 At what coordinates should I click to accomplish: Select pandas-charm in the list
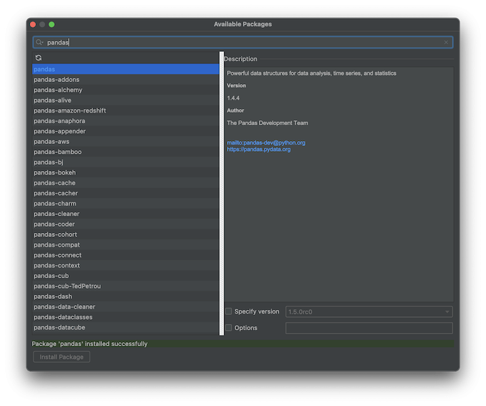pyautogui.click(x=126, y=203)
